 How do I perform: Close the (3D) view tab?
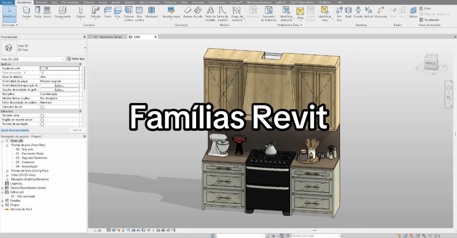[155, 37]
